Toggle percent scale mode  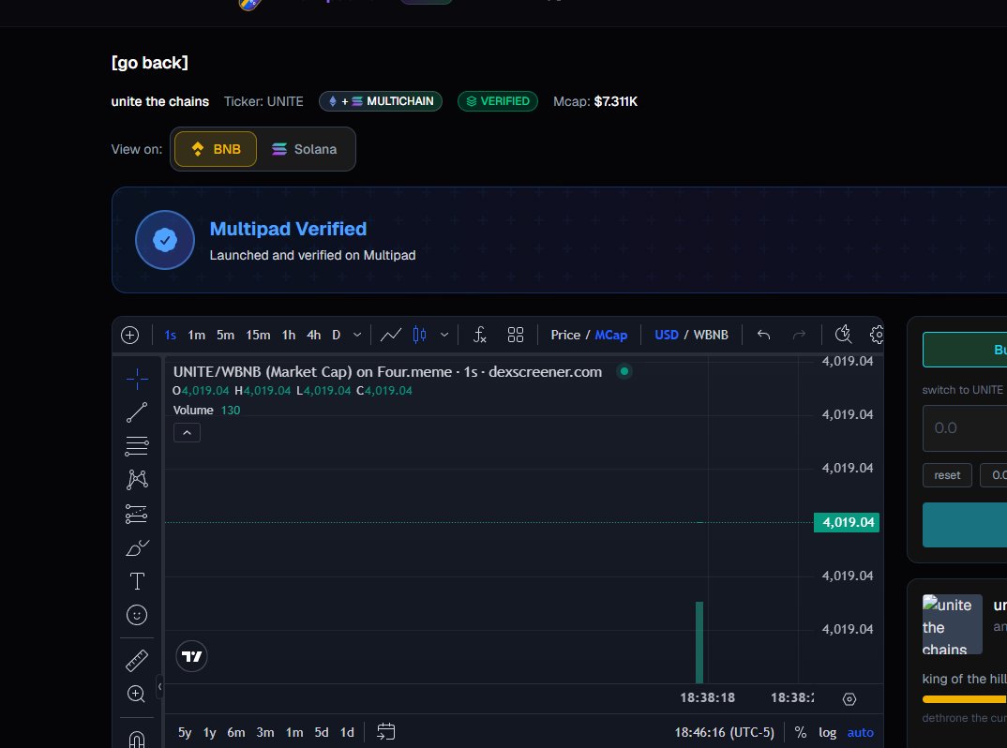pyautogui.click(x=800, y=733)
